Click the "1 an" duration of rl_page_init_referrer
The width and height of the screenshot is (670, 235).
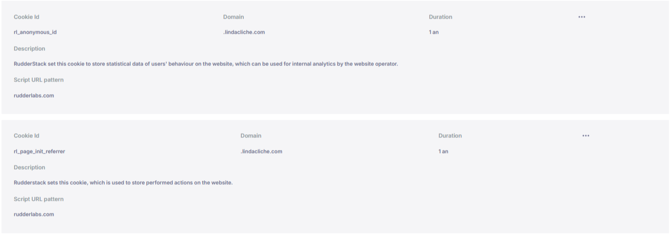(443, 151)
